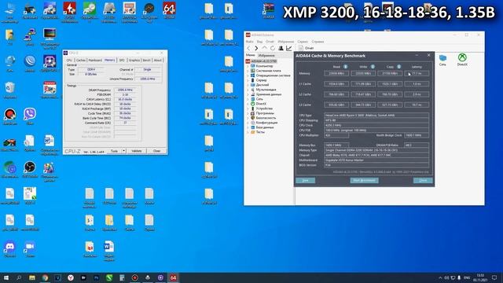Screen dimensions: 503x283
Task: Refresh the AIDA64 view
Action: click(273, 48)
